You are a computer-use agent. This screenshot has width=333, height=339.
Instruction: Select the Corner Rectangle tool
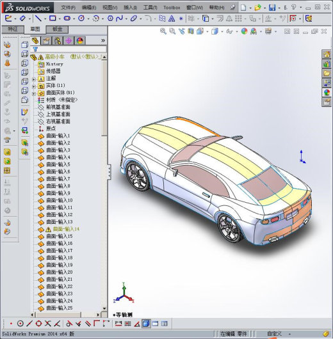pos(53,19)
